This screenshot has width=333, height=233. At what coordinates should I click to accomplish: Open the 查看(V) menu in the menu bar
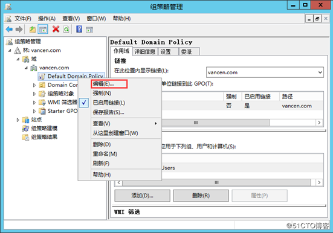71,19
